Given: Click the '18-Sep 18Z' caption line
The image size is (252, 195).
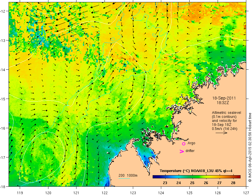Looking at the screenshot, I should point(222,124).
